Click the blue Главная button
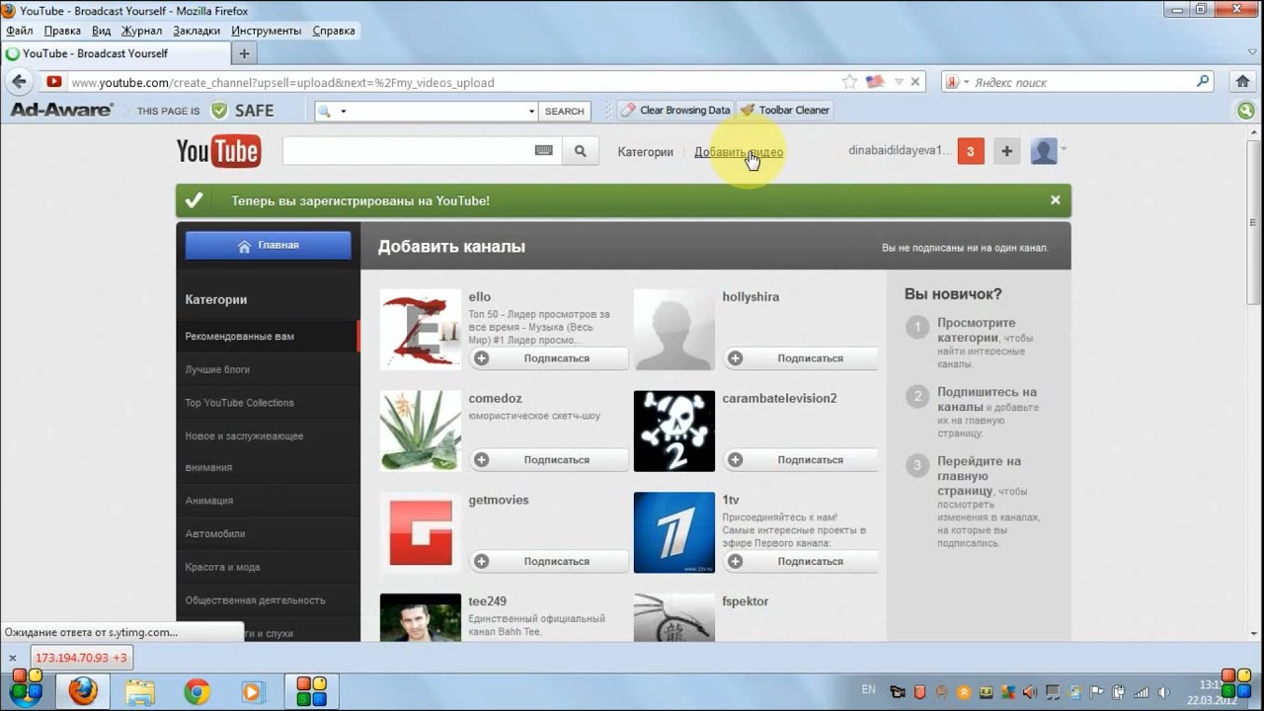 click(x=268, y=246)
